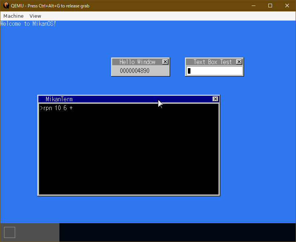Screen dimensions: 296x242
Task: Click the counter value 0000004890
Action: coord(135,71)
